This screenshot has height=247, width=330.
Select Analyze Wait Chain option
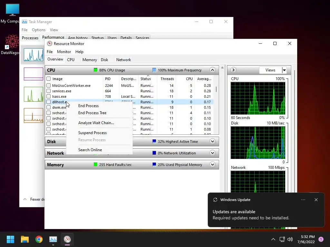pyautogui.click(x=96, y=123)
